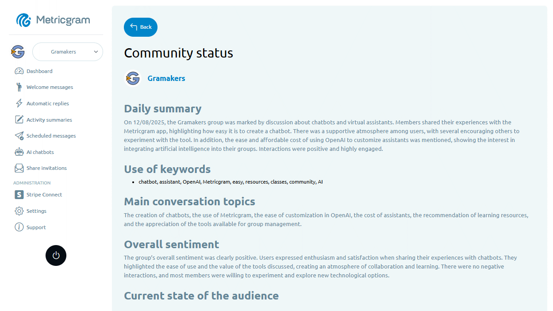Click the Settings gear icon

point(19,211)
